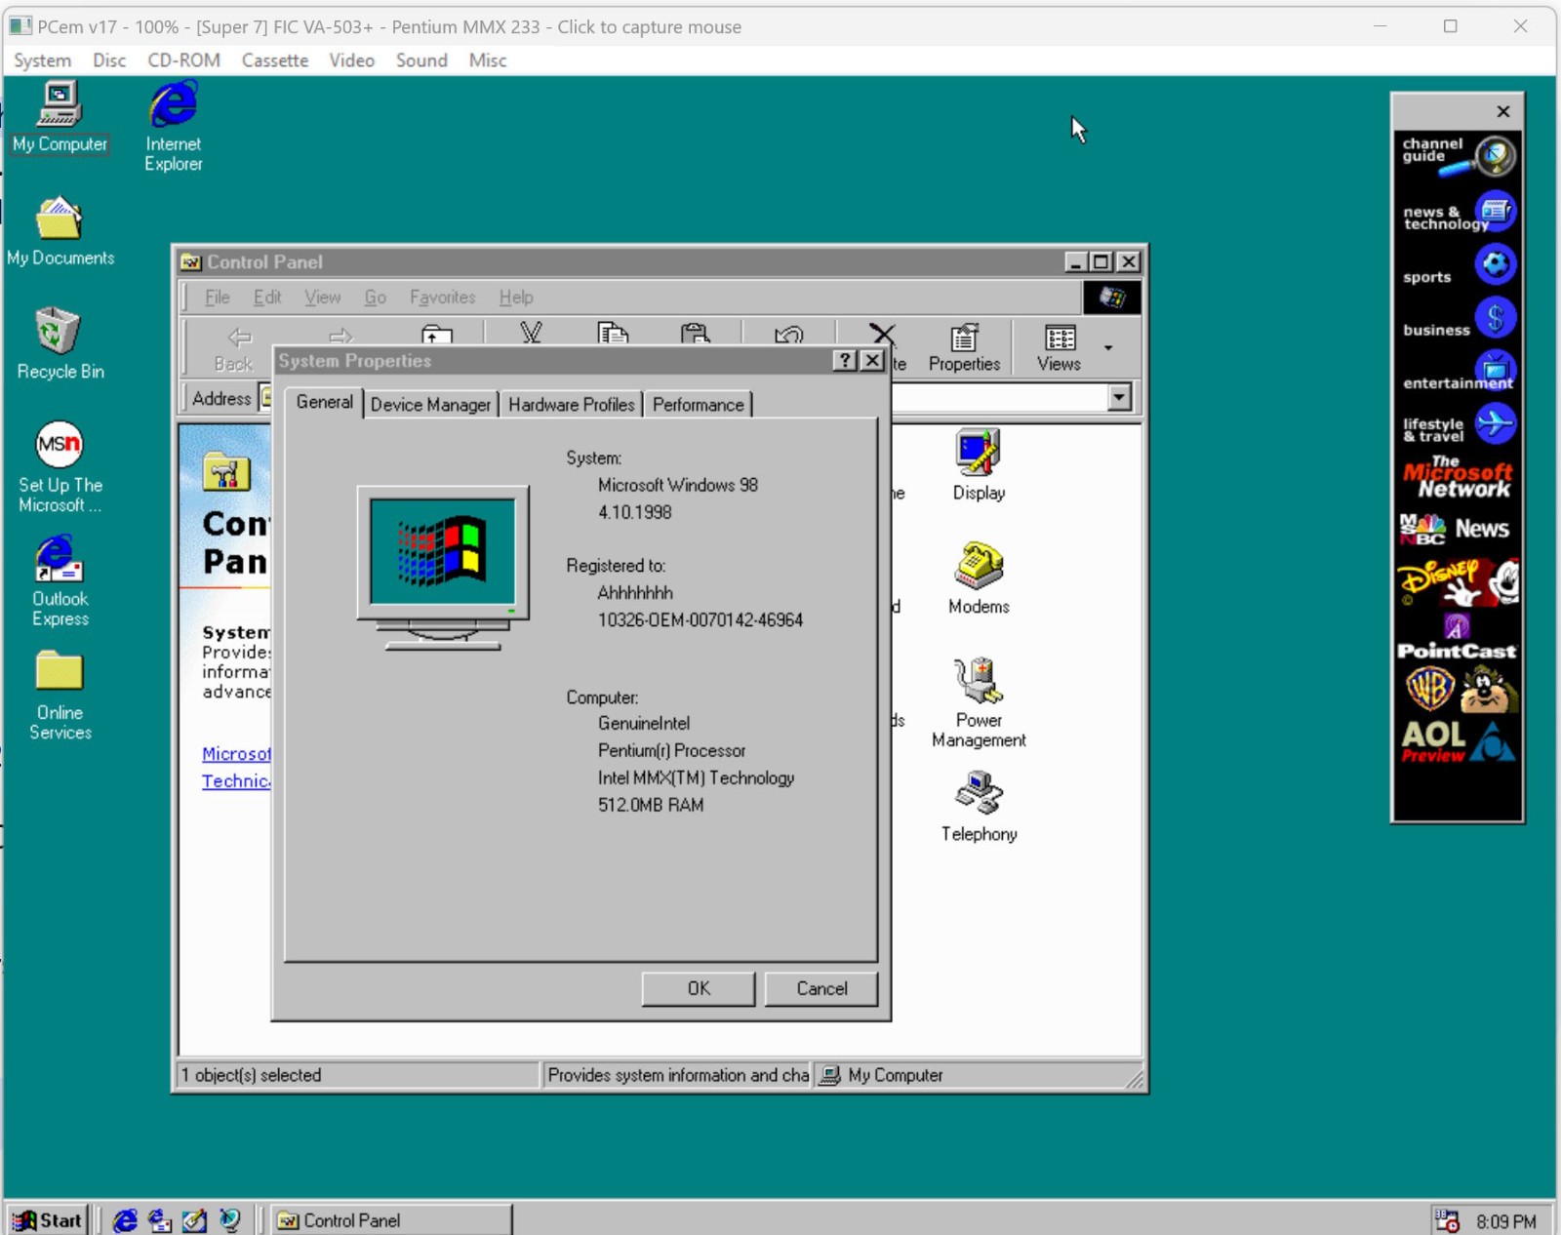
Task: Click Show Desktop quick launch icon
Action: pos(194,1220)
